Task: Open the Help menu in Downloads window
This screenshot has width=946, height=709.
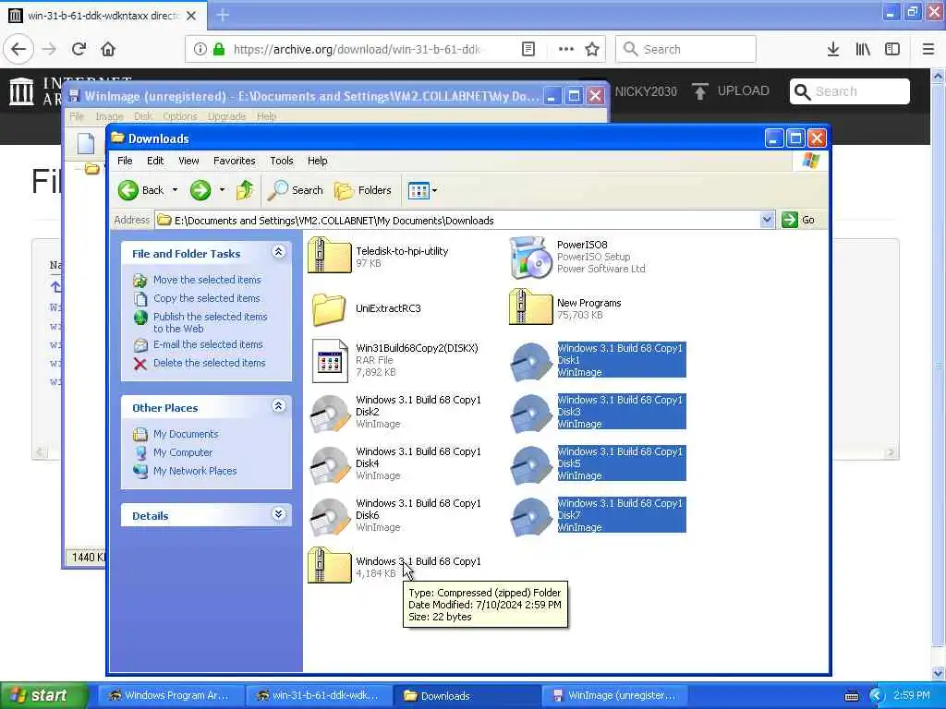Action: click(318, 161)
